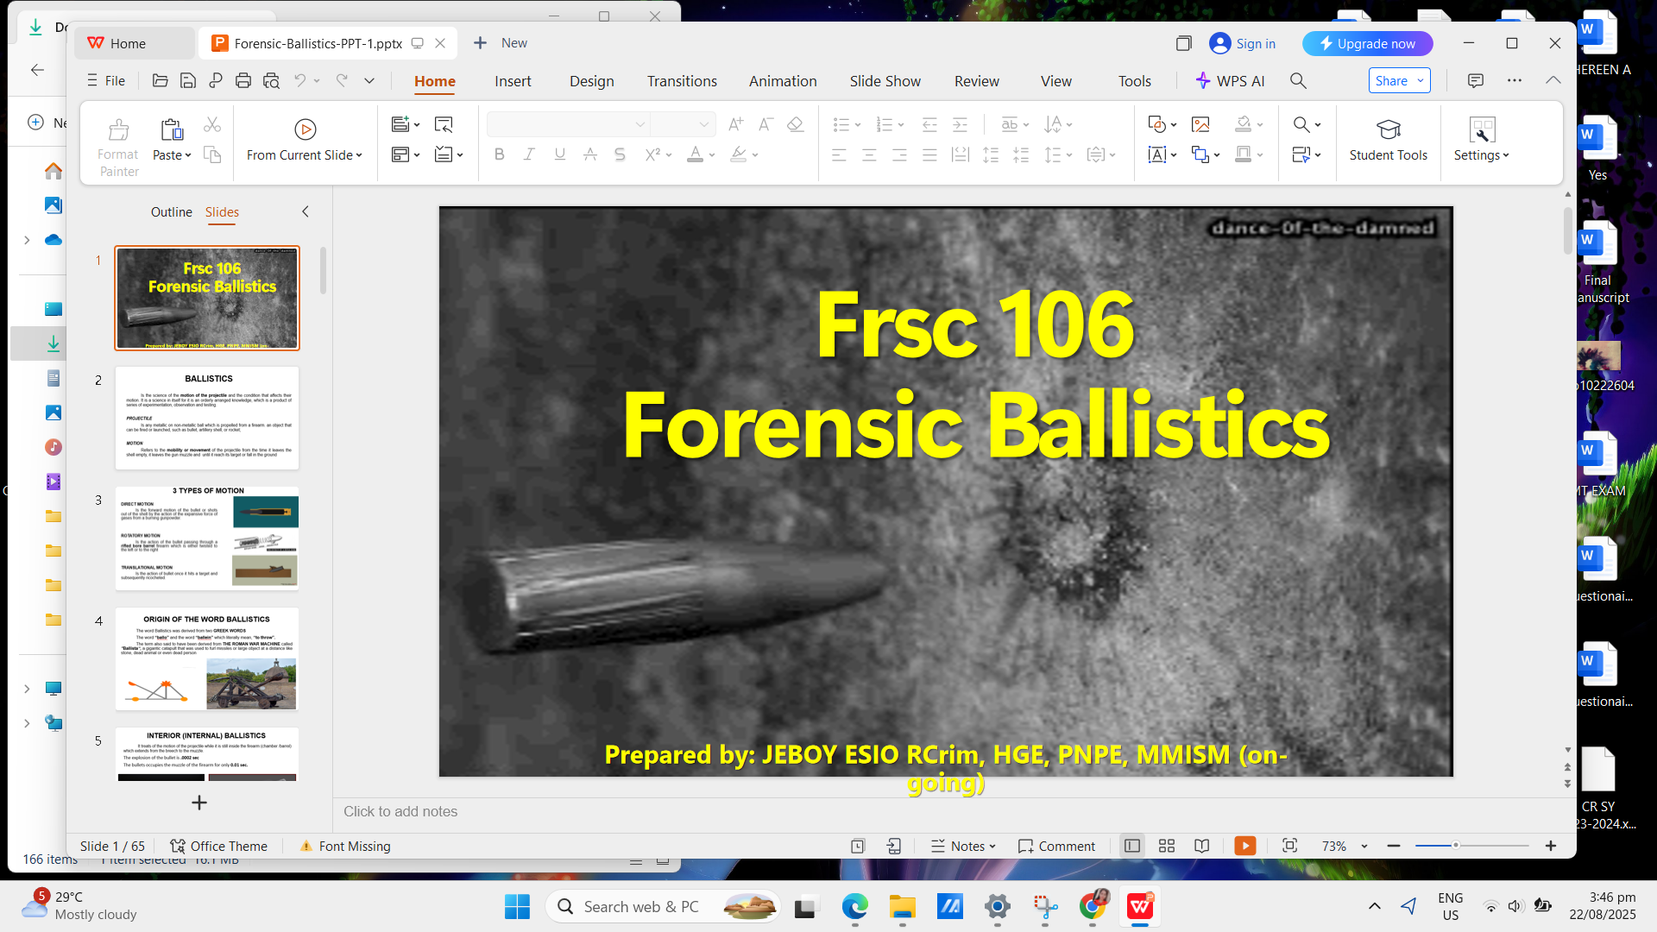Collapse the ribbon with the up chevron
This screenshot has width=1657, height=932.
1553,80
